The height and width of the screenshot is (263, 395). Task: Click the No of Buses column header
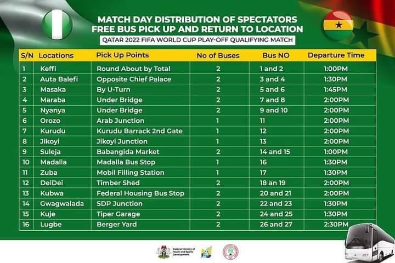(x=217, y=56)
